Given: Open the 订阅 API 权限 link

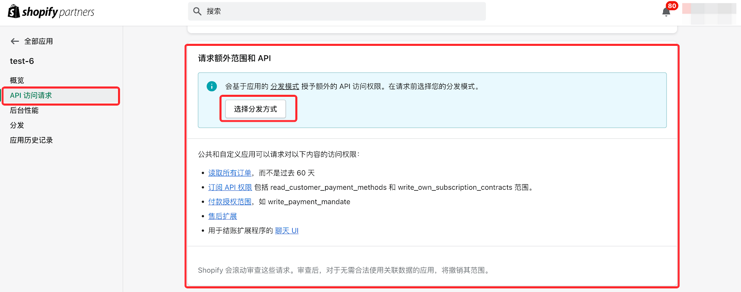Looking at the screenshot, I should pyautogui.click(x=230, y=187).
